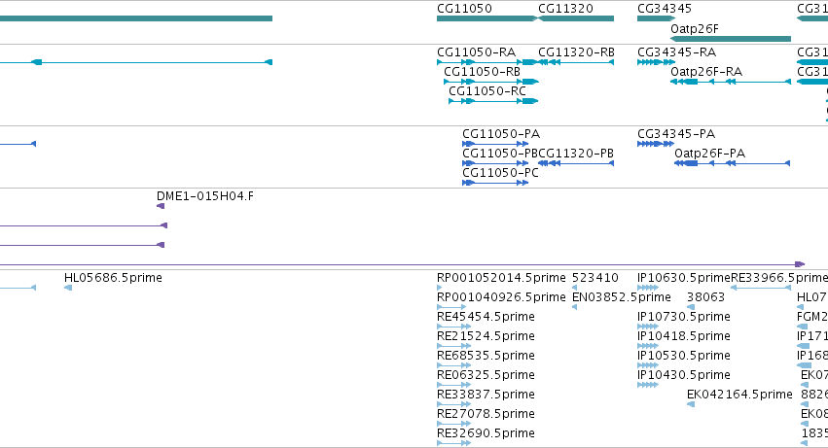Viewport: 828px width, 448px height.
Task: Click the RE33966.5prime EST label
Action: point(779,278)
